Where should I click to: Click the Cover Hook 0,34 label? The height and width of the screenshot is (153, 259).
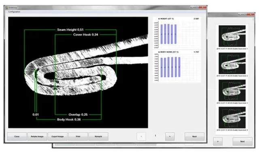(x=85, y=35)
